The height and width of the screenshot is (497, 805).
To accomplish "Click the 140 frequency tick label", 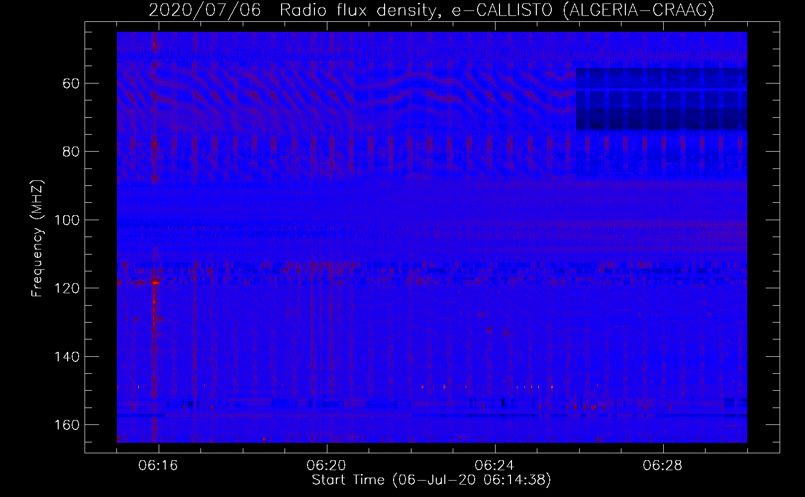I will coord(66,356).
